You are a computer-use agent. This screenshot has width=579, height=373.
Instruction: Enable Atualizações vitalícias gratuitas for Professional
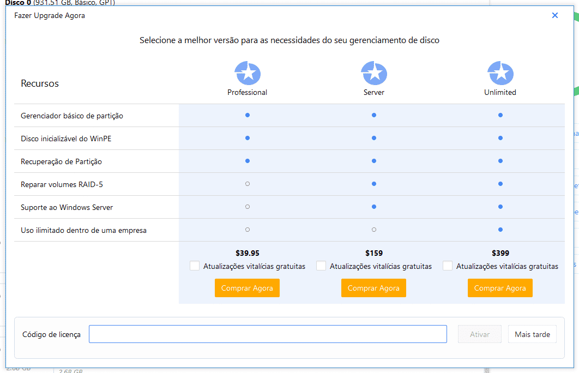pos(195,266)
